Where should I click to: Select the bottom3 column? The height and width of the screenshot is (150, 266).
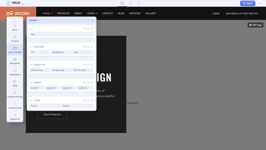(69, 88)
